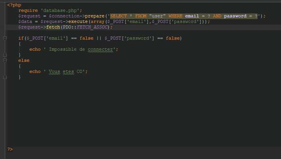Collapse the if statement fold marker

click(5, 38)
